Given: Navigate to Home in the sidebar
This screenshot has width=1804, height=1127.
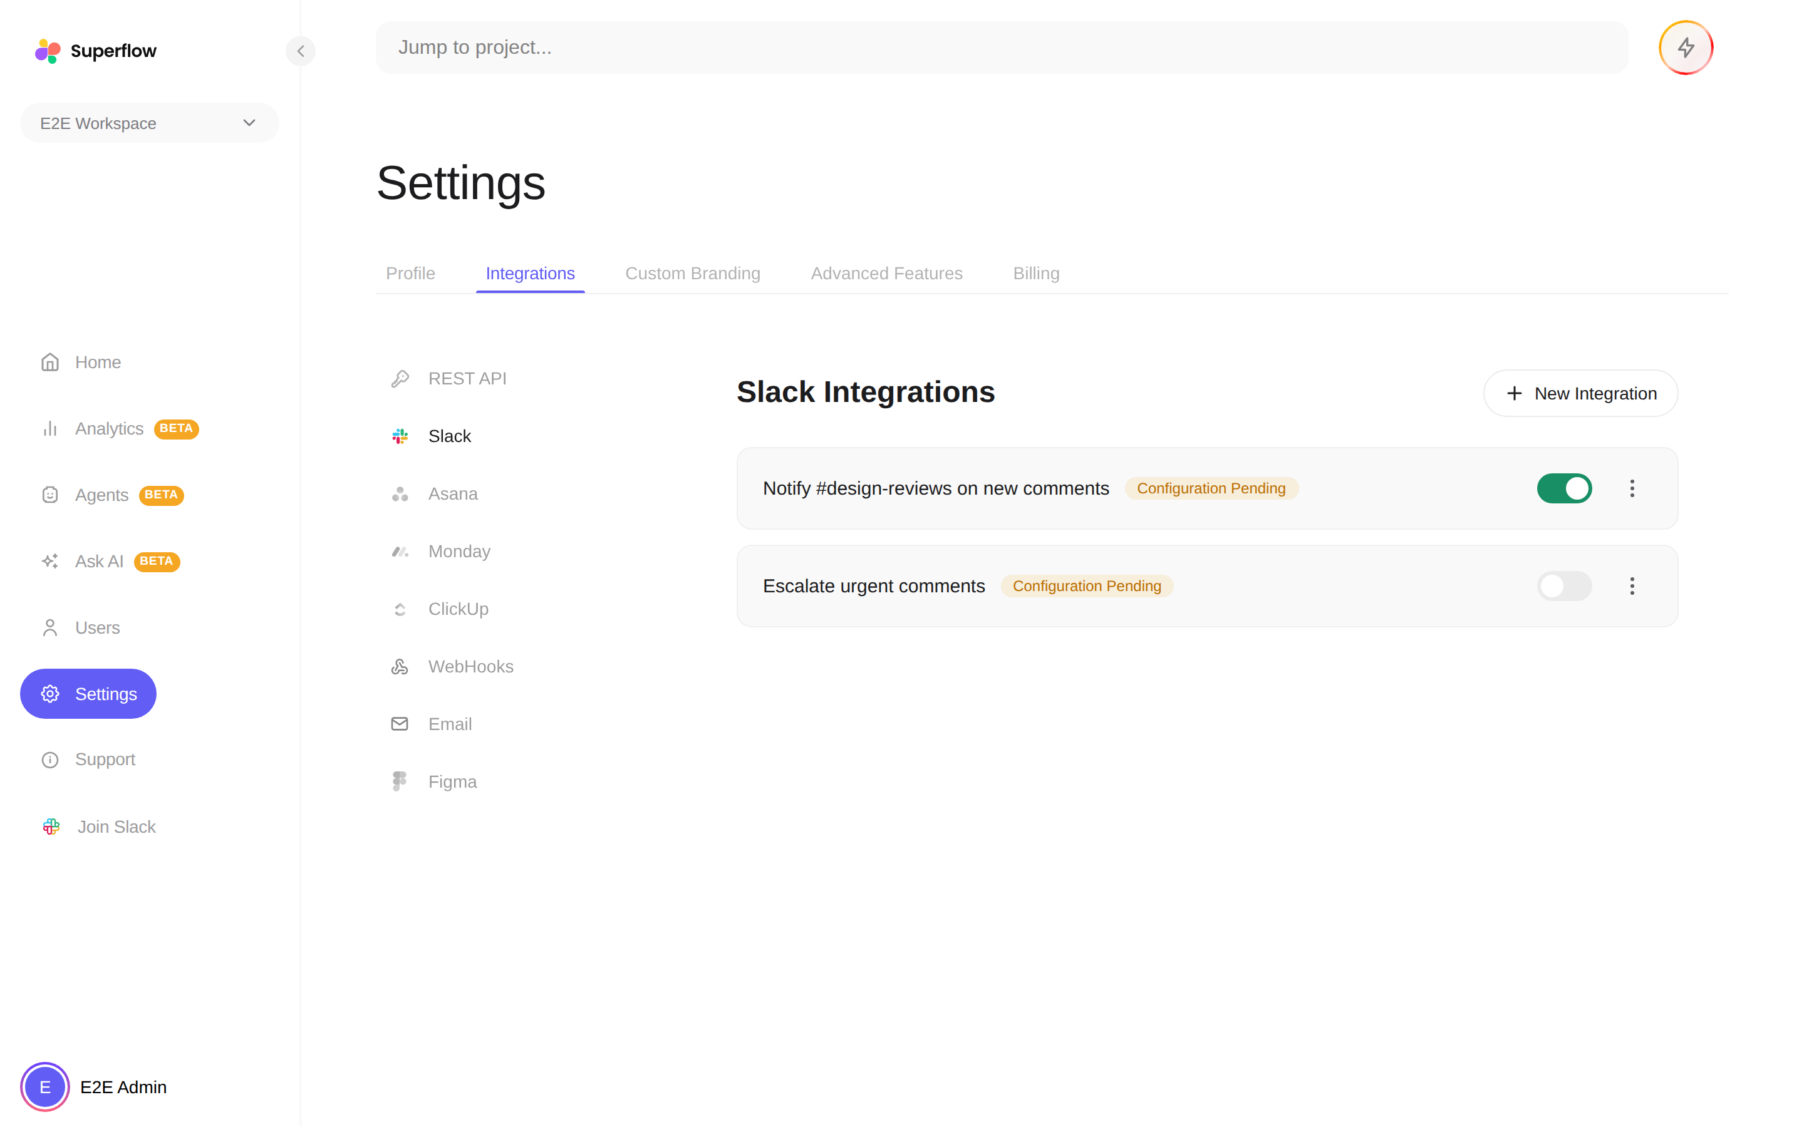Looking at the screenshot, I should point(81,363).
